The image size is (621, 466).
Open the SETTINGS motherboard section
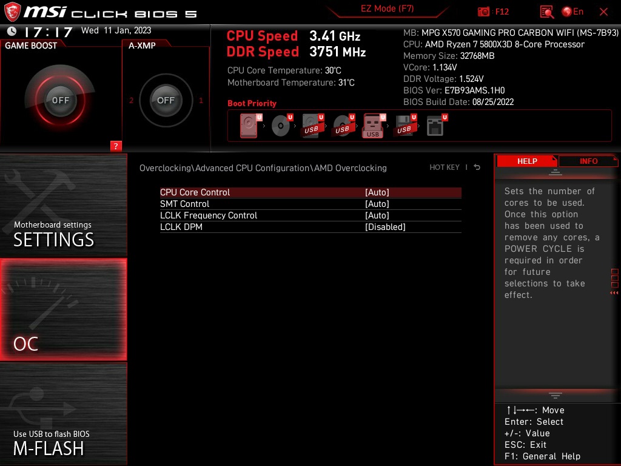click(63, 205)
